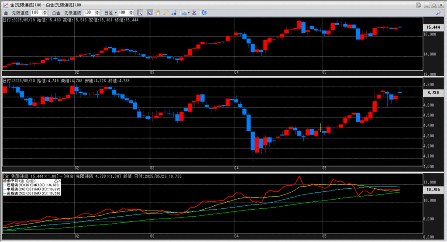Click the 15,000 axis label on gold chart
447x242 pixels.
click(x=430, y=34)
